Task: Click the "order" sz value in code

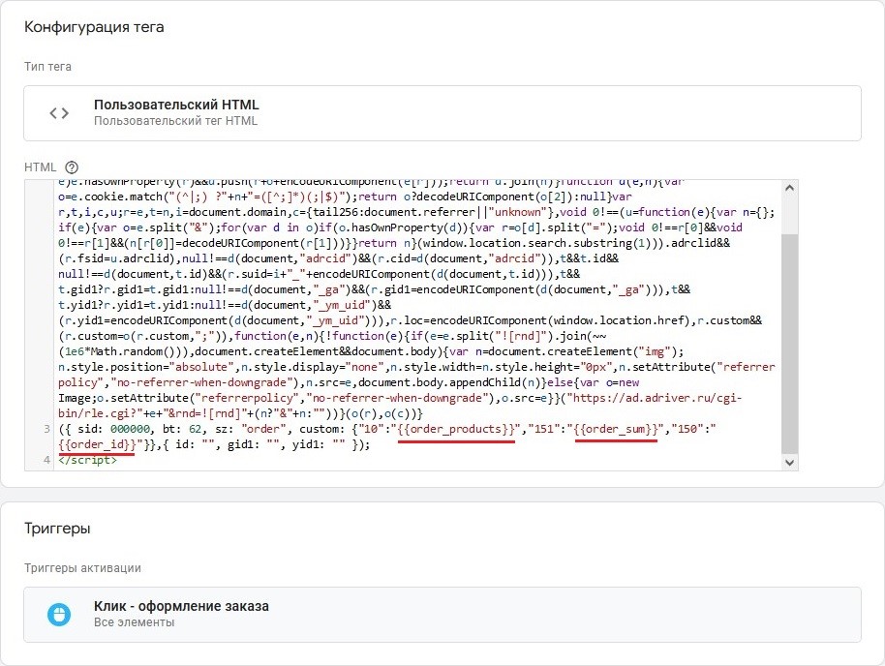Action: coord(263,429)
